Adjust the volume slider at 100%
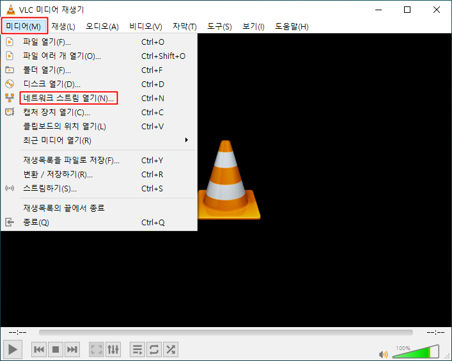452x361 pixels. coord(416,351)
